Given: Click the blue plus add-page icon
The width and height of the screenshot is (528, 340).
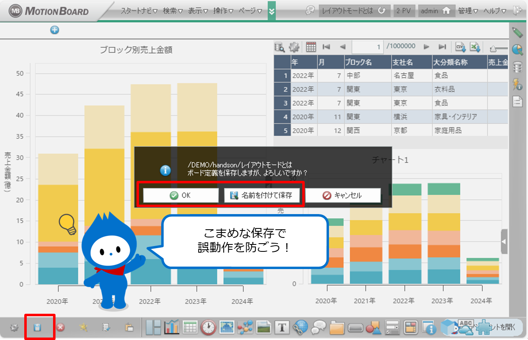Looking at the screenshot, I should pos(55,30).
